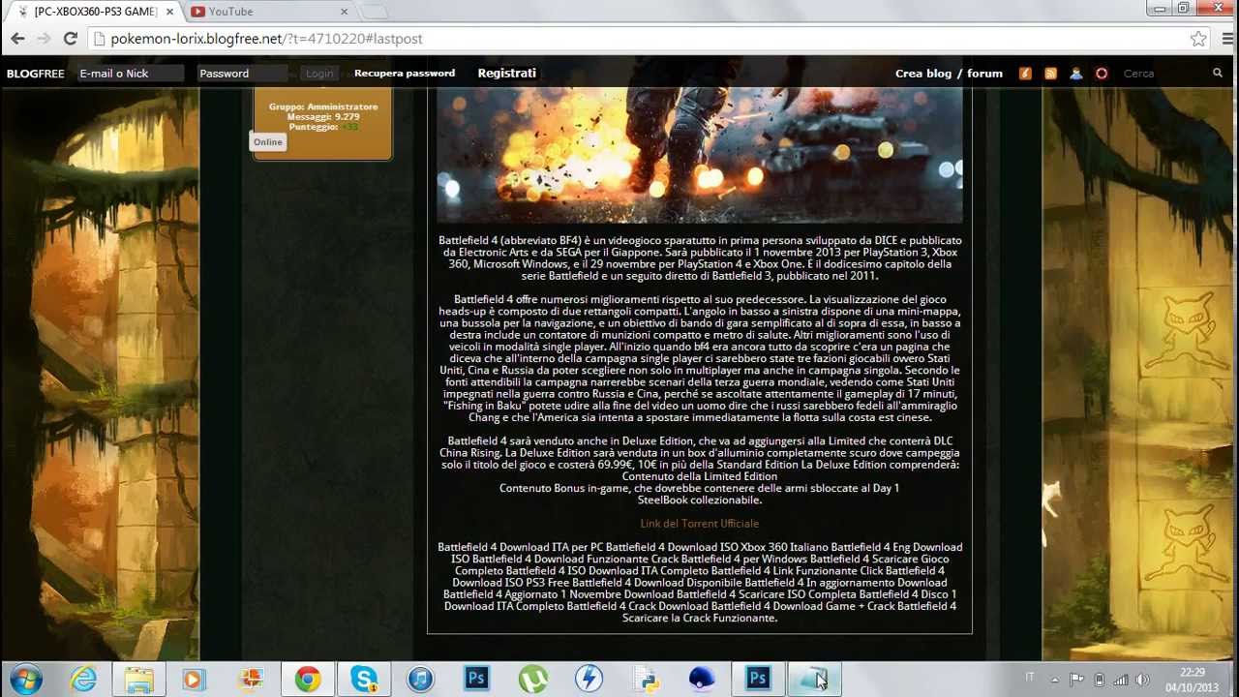Open the orange RSS feed icon

pos(1050,74)
